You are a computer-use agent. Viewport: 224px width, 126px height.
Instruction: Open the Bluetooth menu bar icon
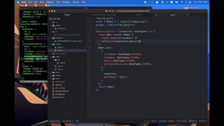click(x=167, y=2)
